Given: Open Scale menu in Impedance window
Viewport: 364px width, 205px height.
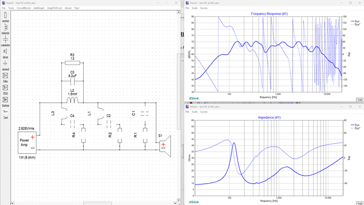Looking at the screenshot, I should 195,111.
